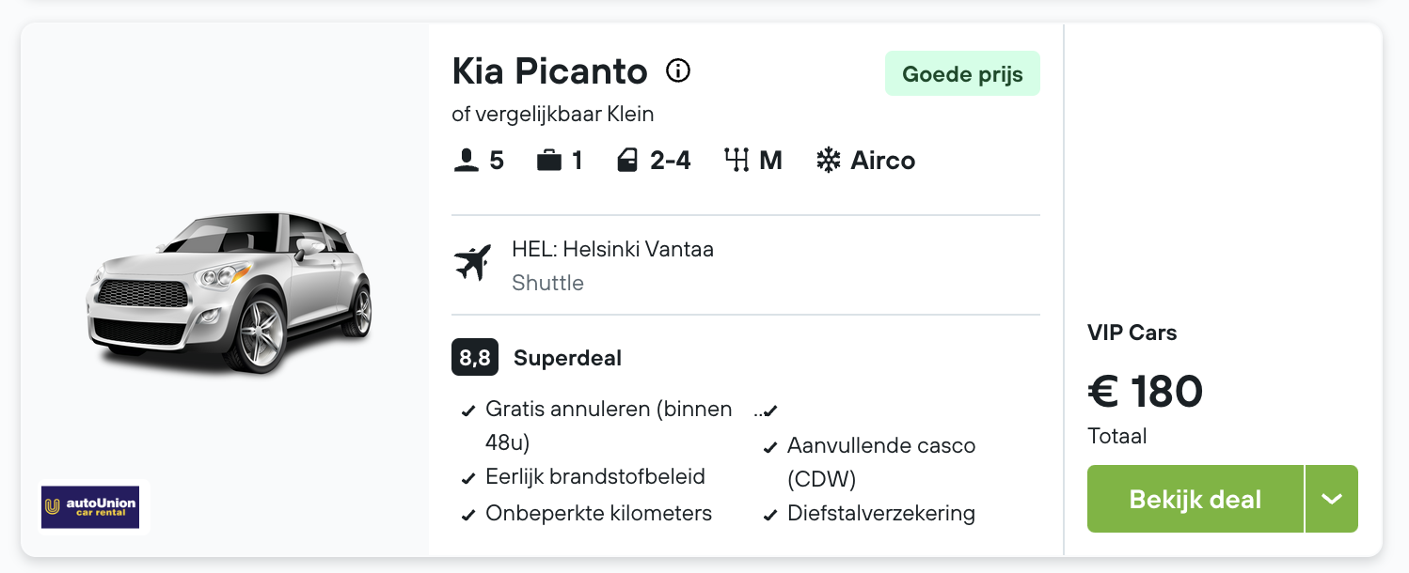Click the Superdeal label
The height and width of the screenshot is (573, 1409).
point(567,358)
